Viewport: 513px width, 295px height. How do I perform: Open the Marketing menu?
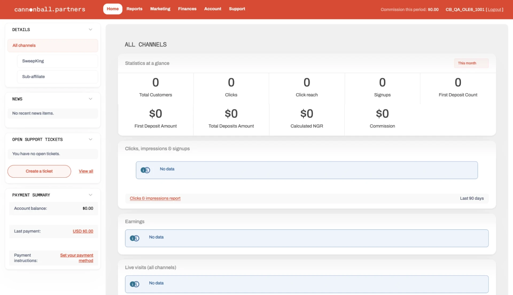(160, 9)
